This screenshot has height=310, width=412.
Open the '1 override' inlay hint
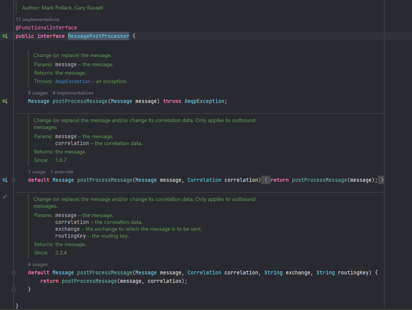pos(62,172)
